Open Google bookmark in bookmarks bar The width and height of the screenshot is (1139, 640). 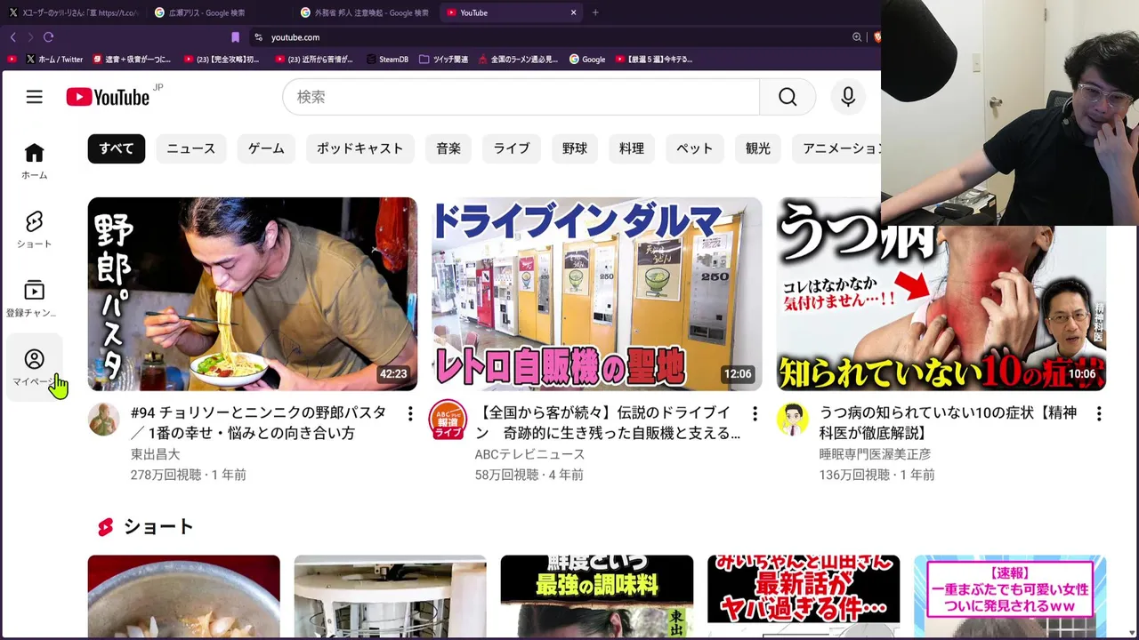[x=587, y=60]
